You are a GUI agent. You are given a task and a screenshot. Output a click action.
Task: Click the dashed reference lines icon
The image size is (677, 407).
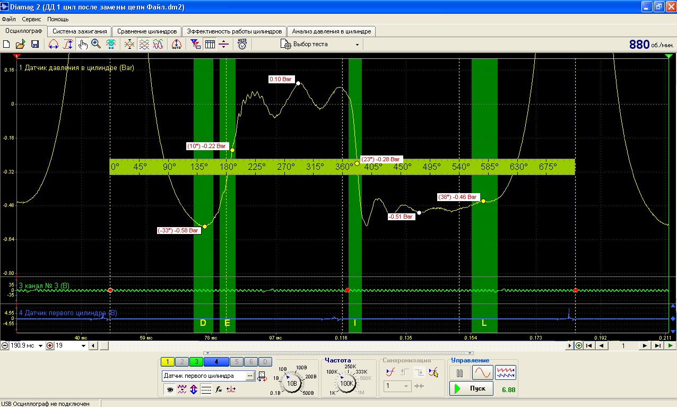click(206, 389)
